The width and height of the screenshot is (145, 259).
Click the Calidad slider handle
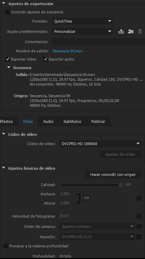(x=121, y=185)
